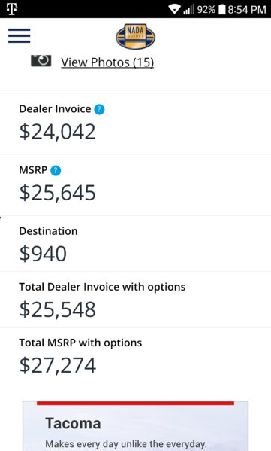The height and width of the screenshot is (451, 271).
Task: Tap the Total MSRP with options label
Action: point(80,343)
